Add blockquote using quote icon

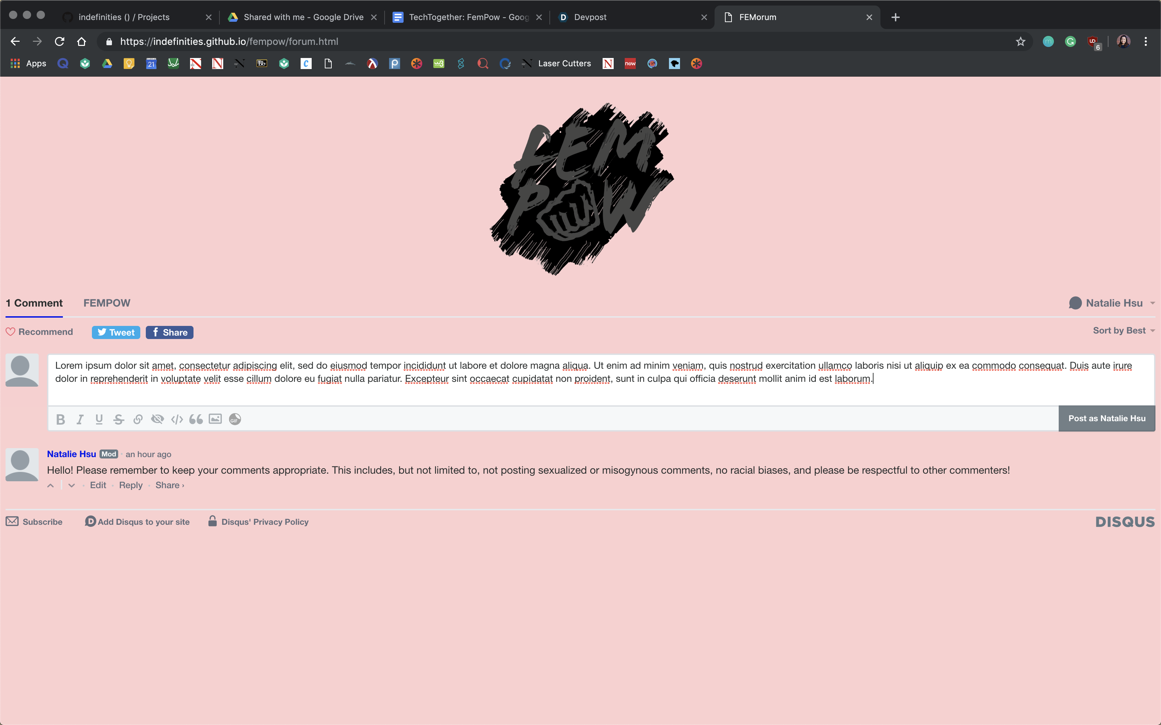click(x=196, y=419)
